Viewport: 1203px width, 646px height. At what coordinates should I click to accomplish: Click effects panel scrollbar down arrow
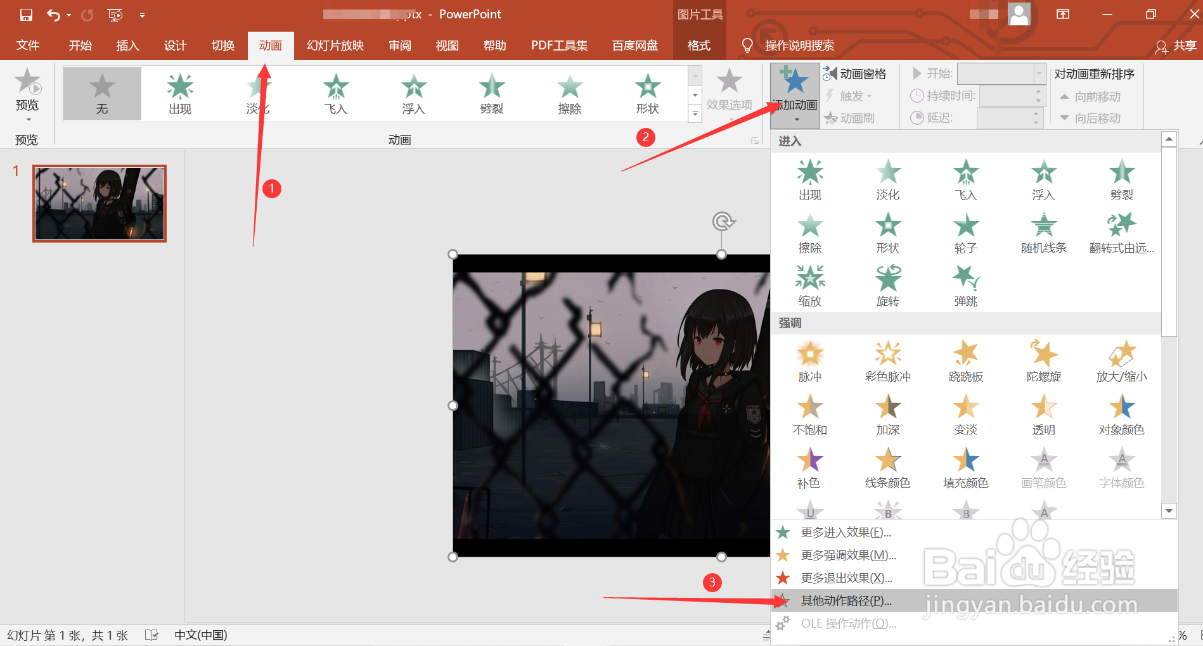pos(1169,510)
